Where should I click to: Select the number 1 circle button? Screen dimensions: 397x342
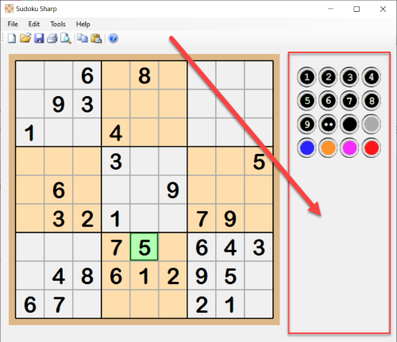(306, 77)
